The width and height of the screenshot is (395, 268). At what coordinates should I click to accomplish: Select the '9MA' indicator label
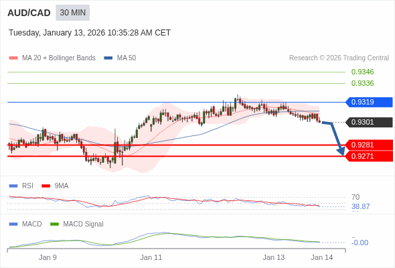pos(62,186)
